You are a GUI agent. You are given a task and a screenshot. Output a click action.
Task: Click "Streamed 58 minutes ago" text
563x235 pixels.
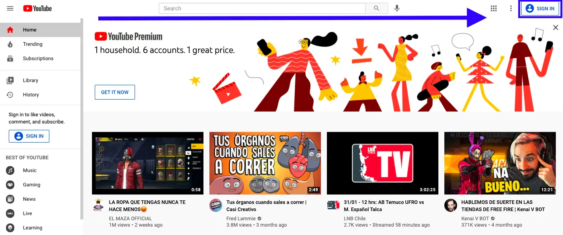click(401, 225)
